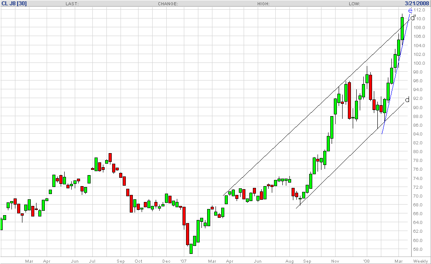Click the CL J8 [30] symbol label
The width and height of the screenshot is (431, 264).
coord(14,4)
